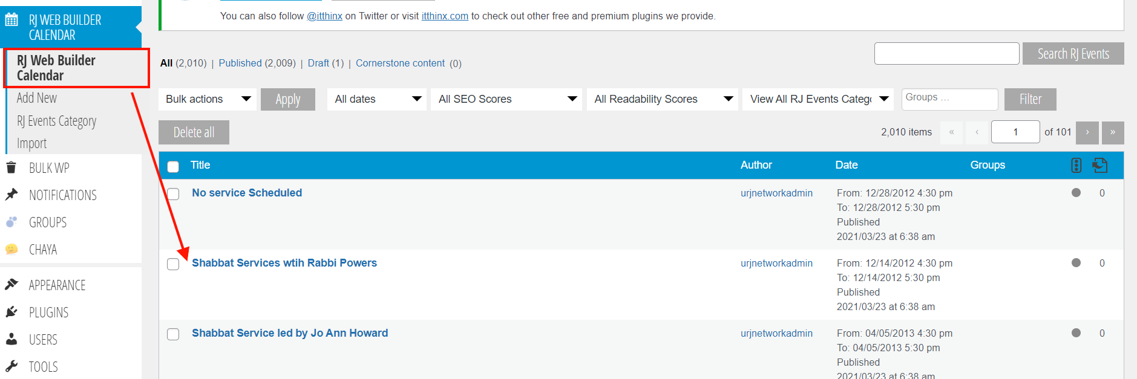
Task: Open the Shabbat Service led by Jo Ann Howard link
Action: click(290, 333)
